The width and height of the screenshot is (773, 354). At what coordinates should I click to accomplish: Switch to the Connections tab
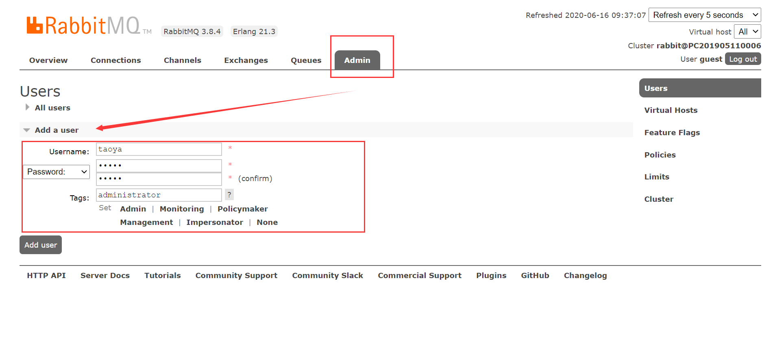pos(116,60)
